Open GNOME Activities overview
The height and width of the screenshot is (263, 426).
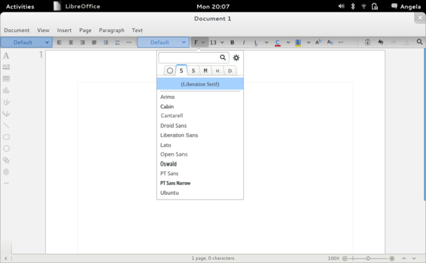point(20,7)
